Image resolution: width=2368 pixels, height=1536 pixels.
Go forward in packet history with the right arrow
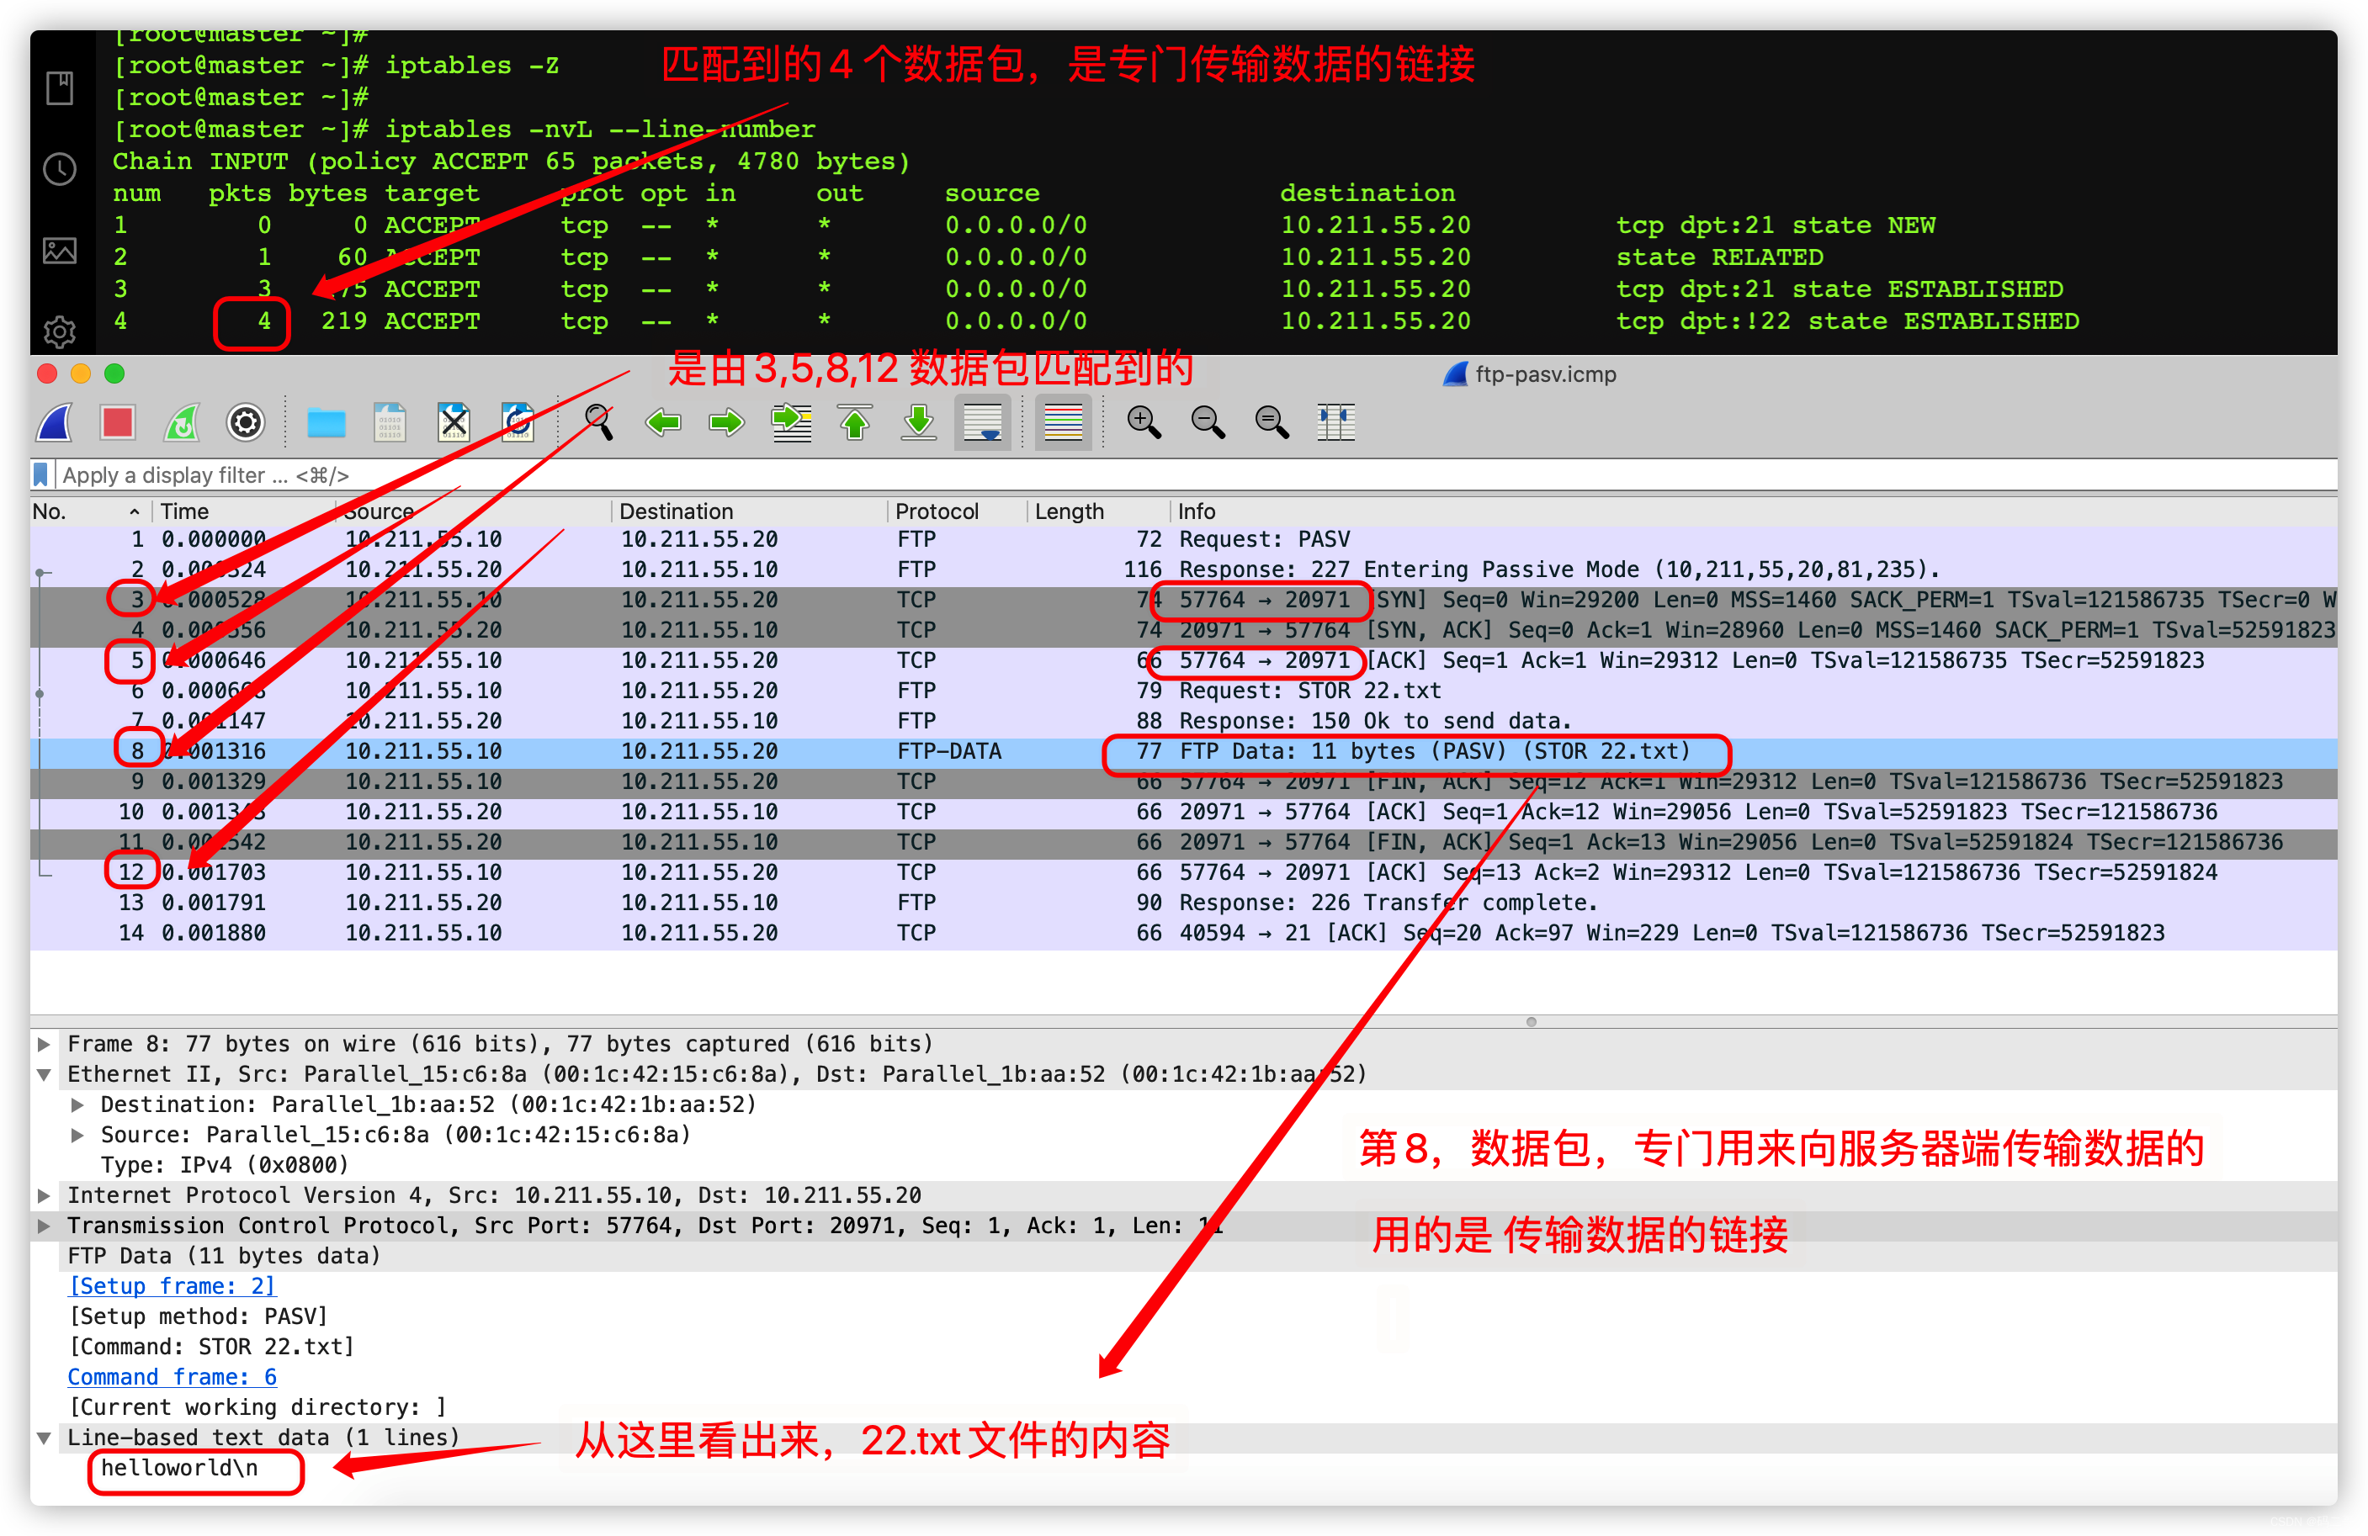coord(726,423)
